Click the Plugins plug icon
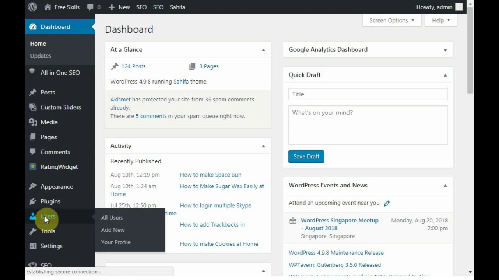 (33, 201)
